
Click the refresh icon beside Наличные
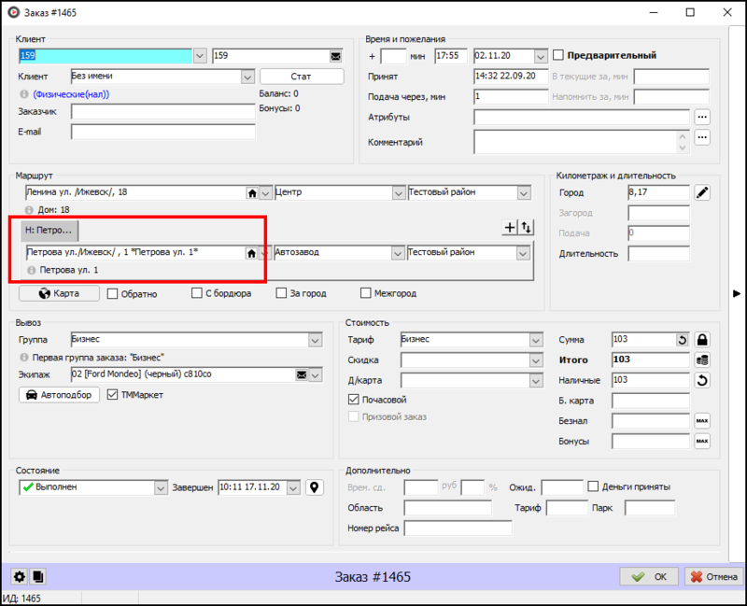tap(702, 380)
